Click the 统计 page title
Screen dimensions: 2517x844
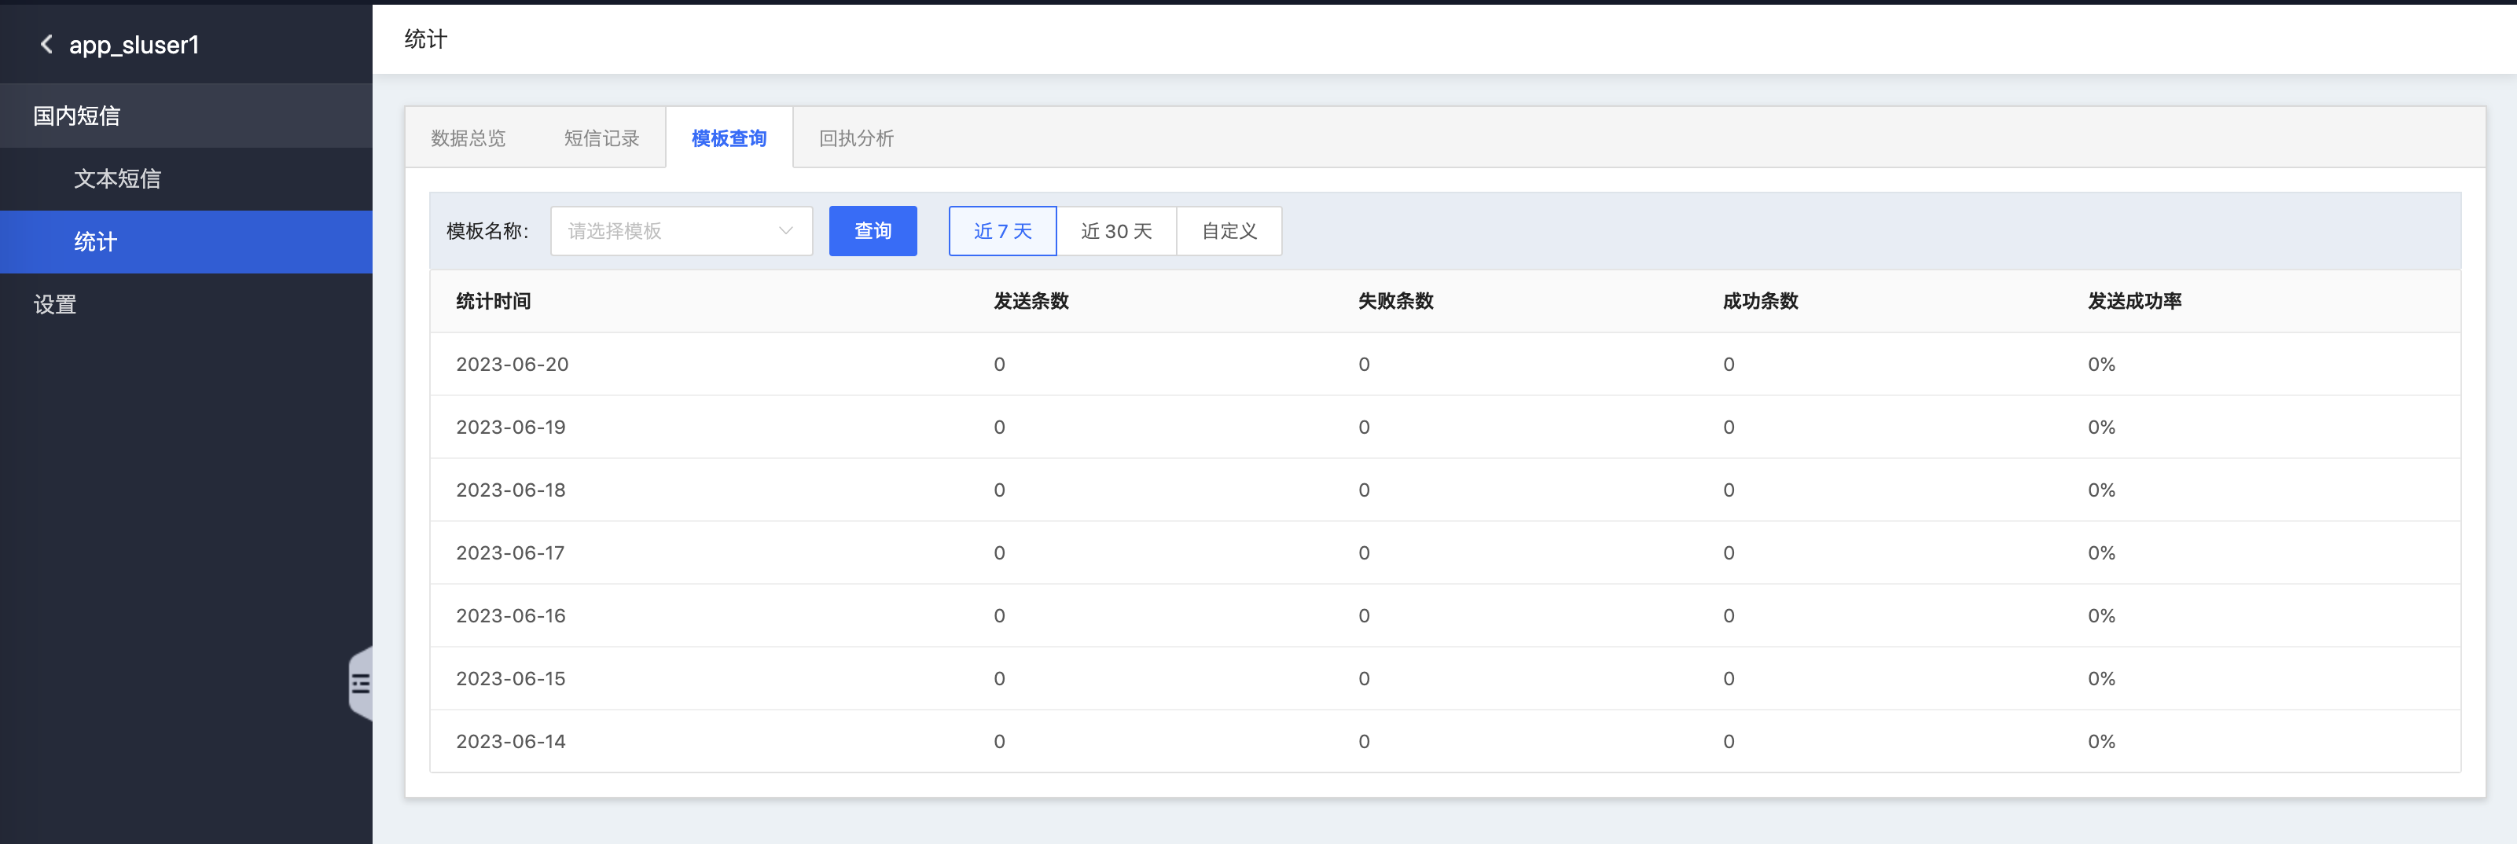[426, 39]
